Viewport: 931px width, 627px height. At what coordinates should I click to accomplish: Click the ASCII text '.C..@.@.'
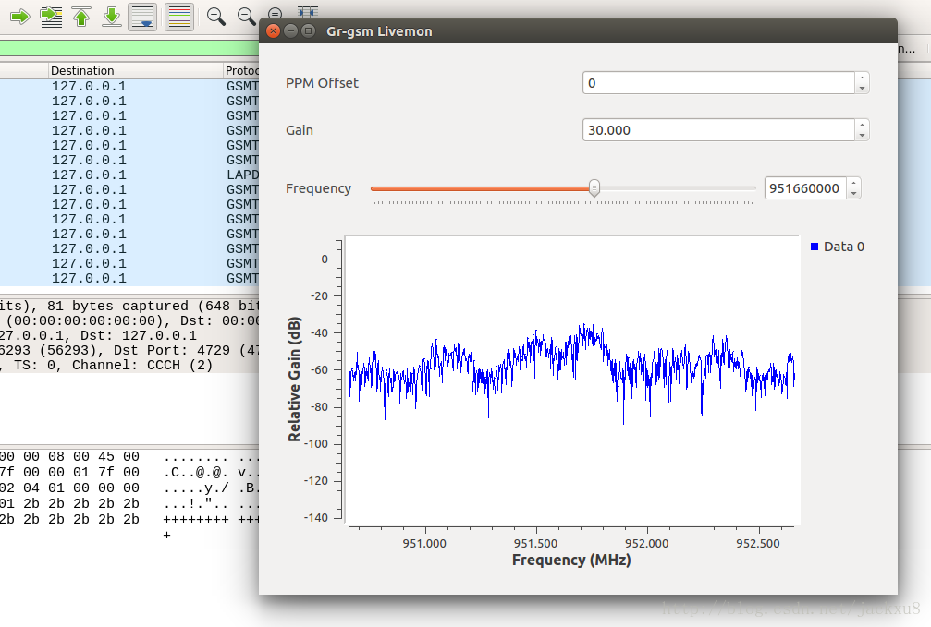[196, 472]
